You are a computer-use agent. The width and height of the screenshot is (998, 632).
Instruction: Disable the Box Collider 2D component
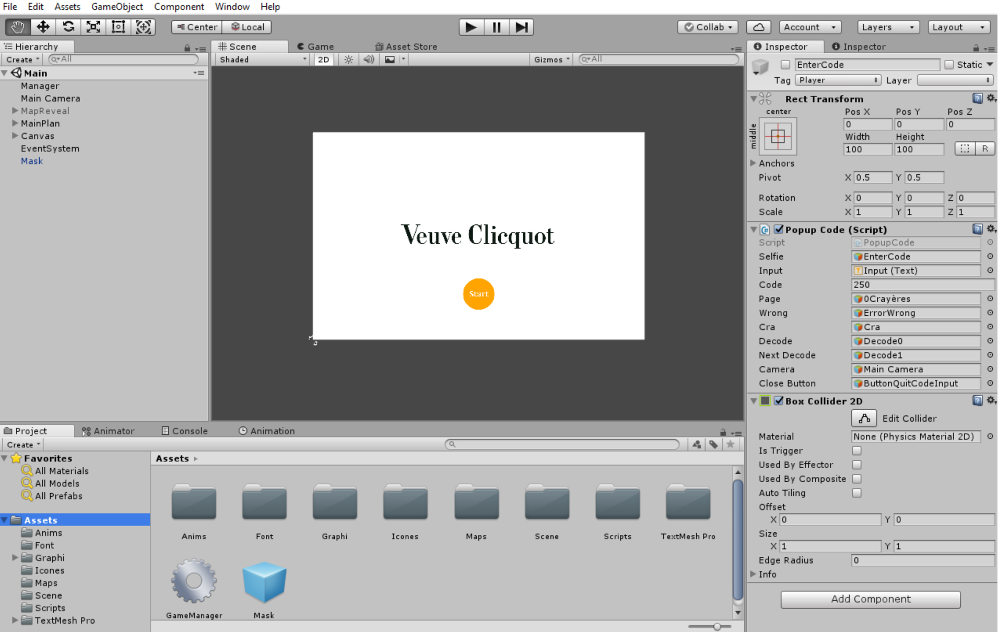pos(779,400)
